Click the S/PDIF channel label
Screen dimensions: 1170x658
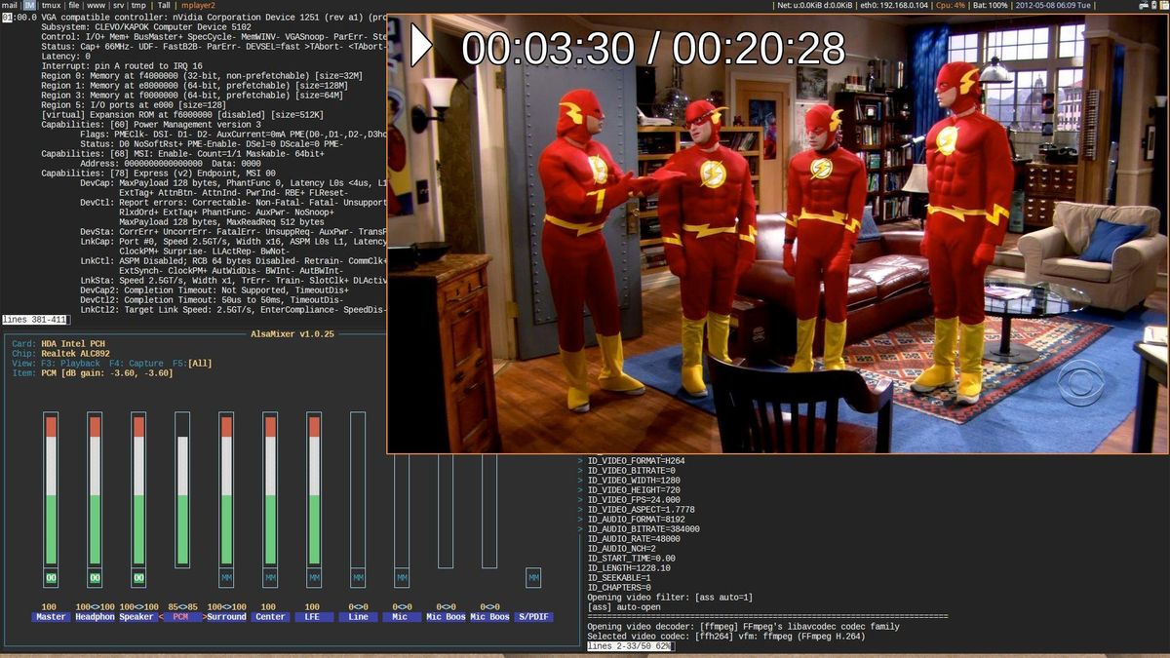coord(535,616)
